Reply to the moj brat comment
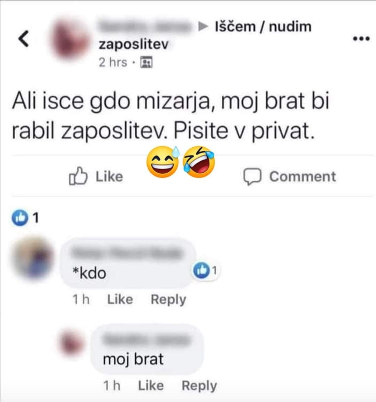The height and width of the screenshot is (402, 376). point(199,386)
